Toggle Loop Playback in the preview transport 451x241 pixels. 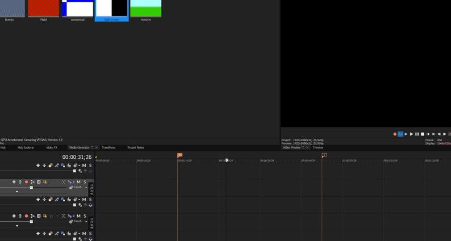coord(400,134)
